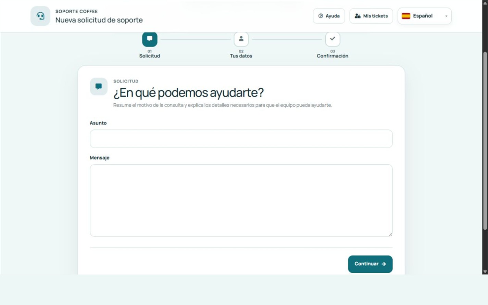Click the headset support logo icon
The width and height of the screenshot is (488, 305).
tap(40, 16)
